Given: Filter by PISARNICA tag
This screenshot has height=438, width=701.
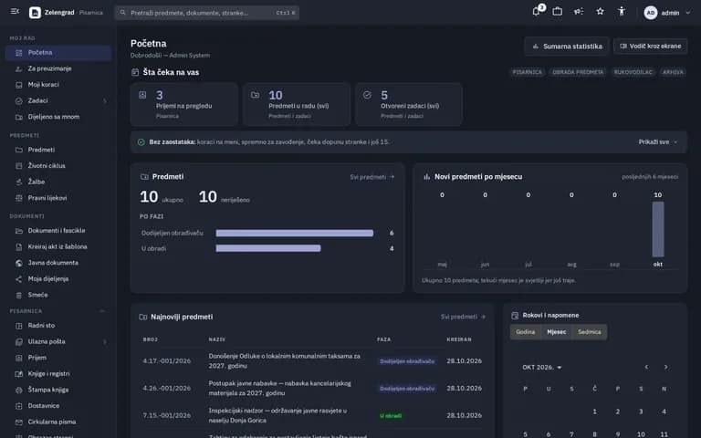Looking at the screenshot, I should [x=527, y=72].
